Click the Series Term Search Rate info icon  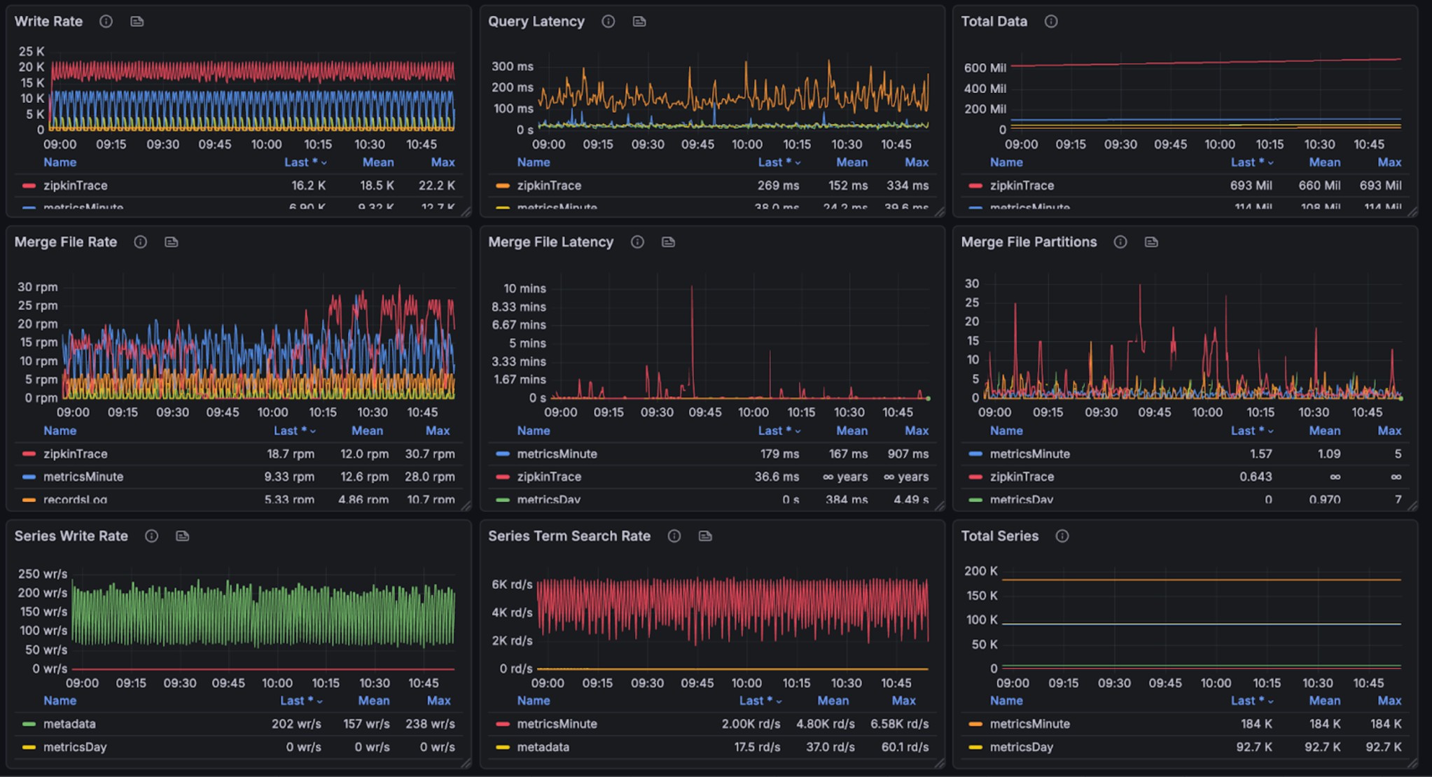(x=674, y=536)
